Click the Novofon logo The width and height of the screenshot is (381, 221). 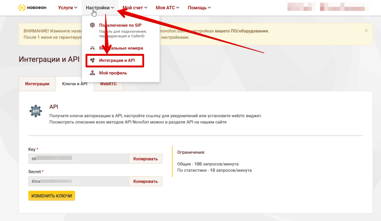coord(32,8)
